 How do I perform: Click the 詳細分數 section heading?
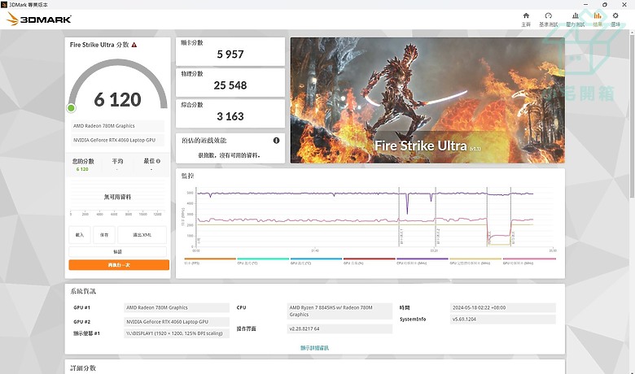pyautogui.click(x=83, y=368)
